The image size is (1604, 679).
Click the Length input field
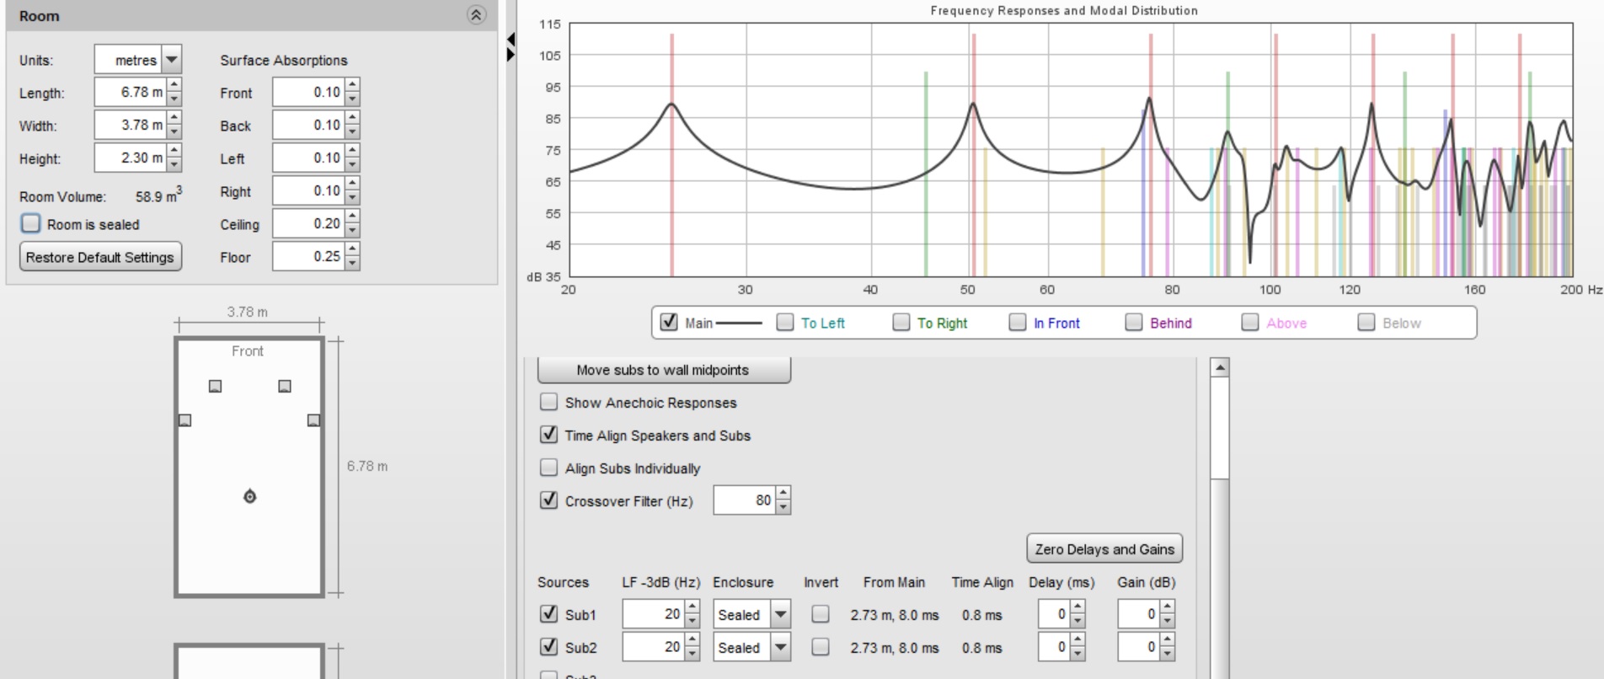click(131, 92)
